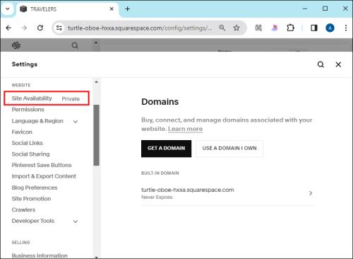Open the Extensions puzzle icon

(291, 28)
